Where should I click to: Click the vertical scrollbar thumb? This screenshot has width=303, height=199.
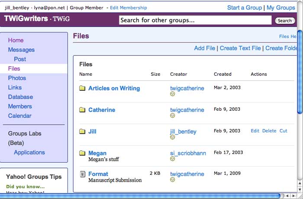[300, 72]
